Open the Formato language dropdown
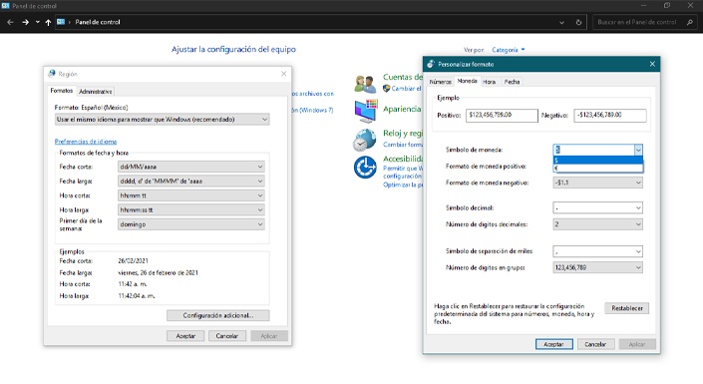Viewport: 703px width, 384px height. 162,120
